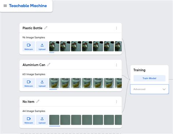The width and height of the screenshot is (173, 134).
Task: Edit the Aluminium Can class name pencil
Action: pos(49,64)
